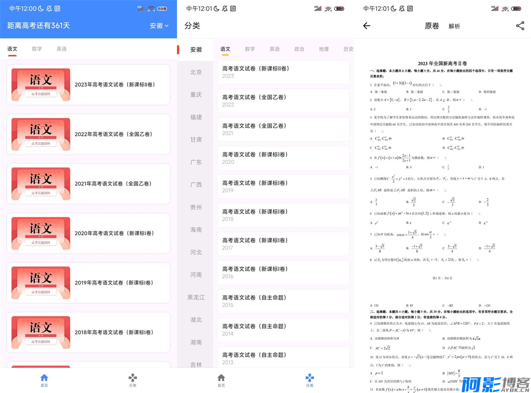Open the 安徽 province dropdown in header
Viewport: 531px width, 393px height.
(x=159, y=26)
